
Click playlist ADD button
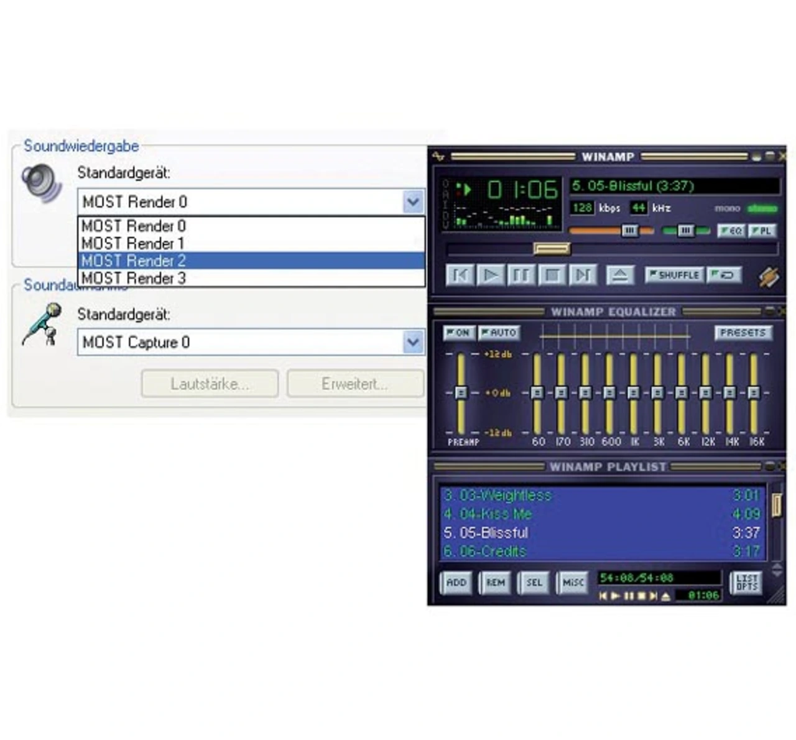456,583
